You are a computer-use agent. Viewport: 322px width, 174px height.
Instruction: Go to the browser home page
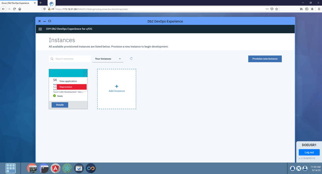(x=20, y=9)
